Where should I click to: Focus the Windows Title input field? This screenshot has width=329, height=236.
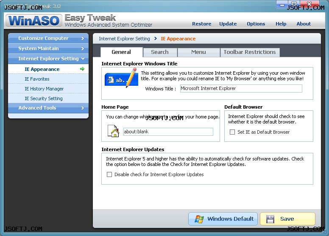pyautogui.click(x=241, y=88)
